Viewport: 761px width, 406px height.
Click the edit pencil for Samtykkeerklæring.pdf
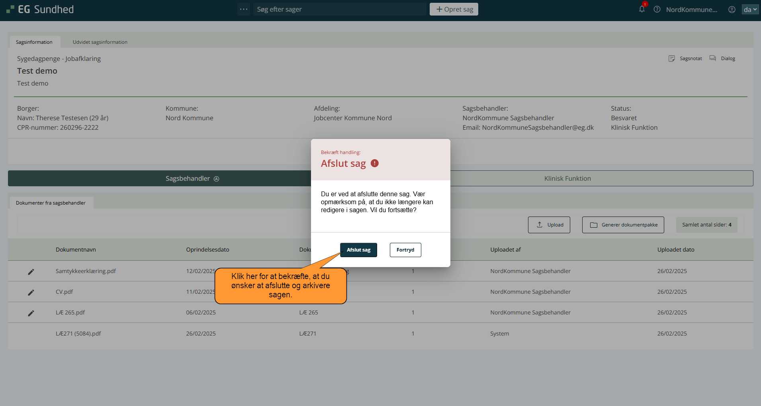(31, 271)
